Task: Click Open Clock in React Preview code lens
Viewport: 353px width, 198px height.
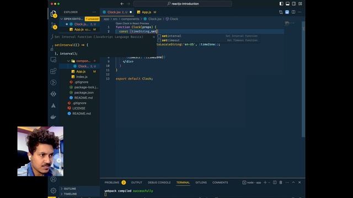Action: (132, 23)
